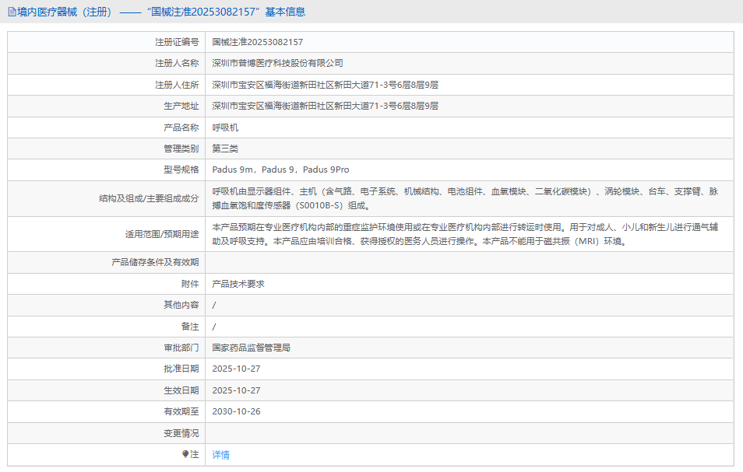Click the 产品技术要求 attachment text
This screenshot has width=743, height=472.
(x=238, y=284)
